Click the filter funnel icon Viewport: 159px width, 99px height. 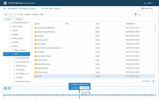click(x=135, y=15)
